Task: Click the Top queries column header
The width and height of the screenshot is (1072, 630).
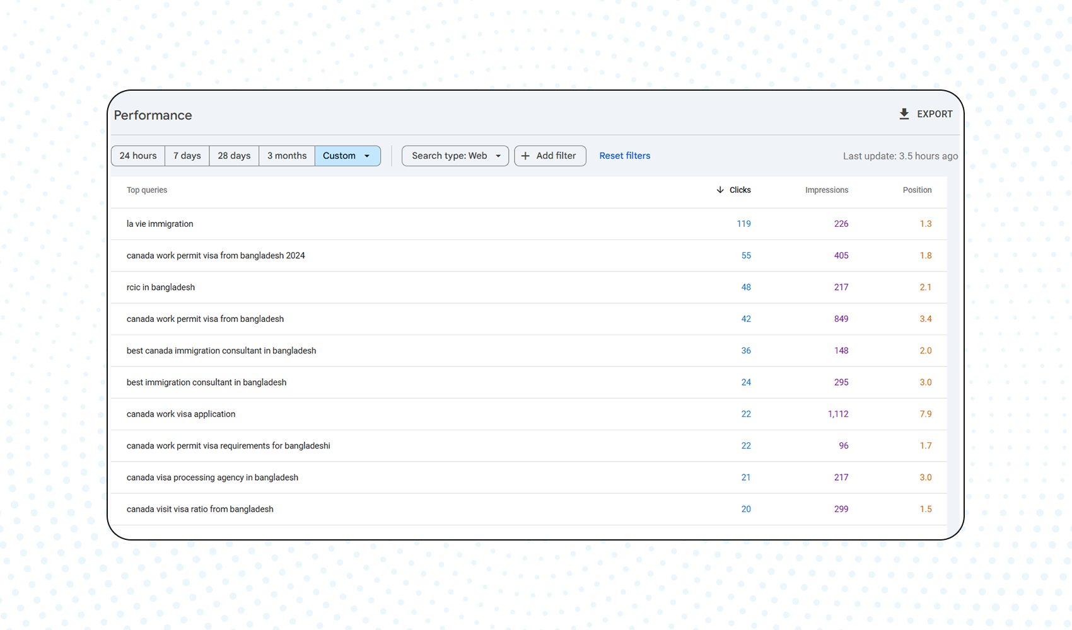Action: 146,190
